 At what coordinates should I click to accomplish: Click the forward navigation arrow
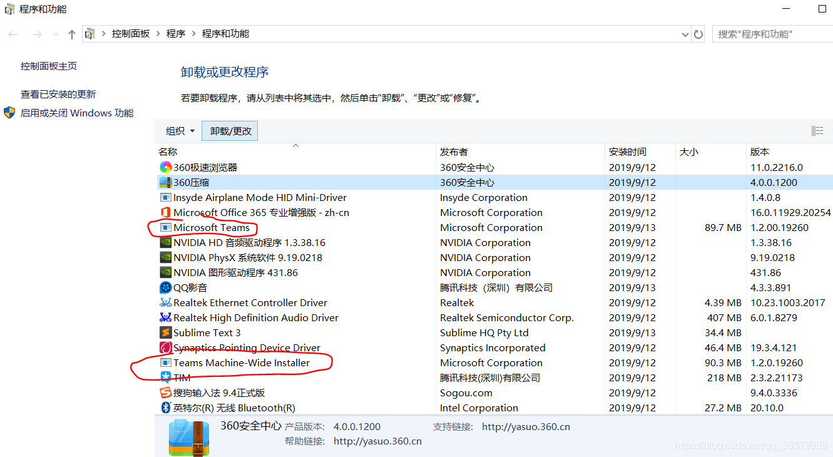(x=37, y=34)
